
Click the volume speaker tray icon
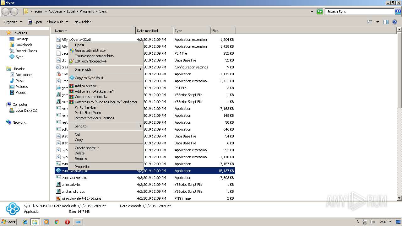pyautogui.click(x=372, y=222)
